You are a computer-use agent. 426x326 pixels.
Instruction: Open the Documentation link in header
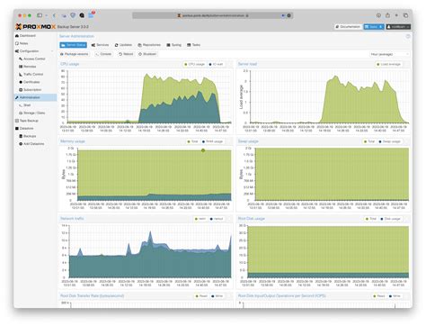click(x=348, y=27)
